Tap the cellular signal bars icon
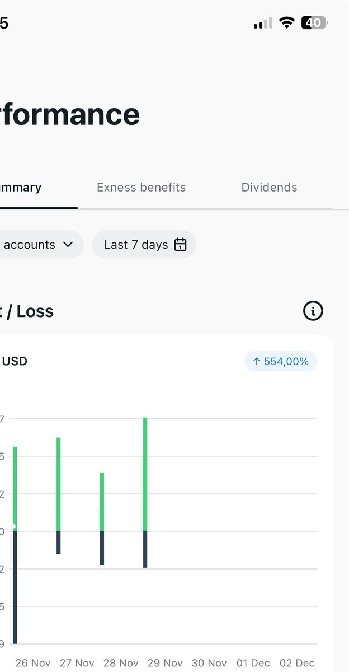The width and height of the screenshot is (349, 672). pos(263,23)
